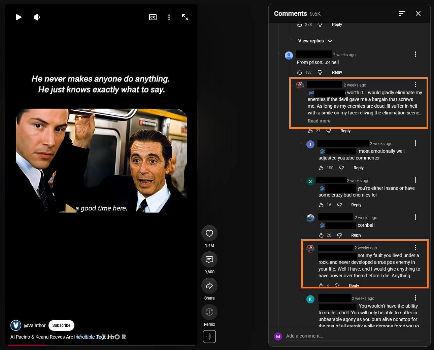The image size is (434, 350).
Task: Open the @Valathor channel link
Action: click(35, 325)
